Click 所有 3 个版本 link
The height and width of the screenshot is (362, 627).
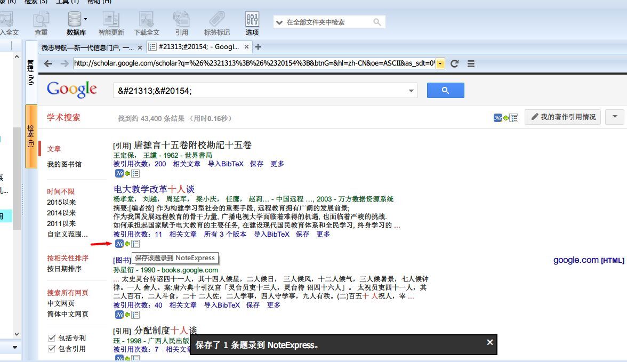(x=225, y=234)
